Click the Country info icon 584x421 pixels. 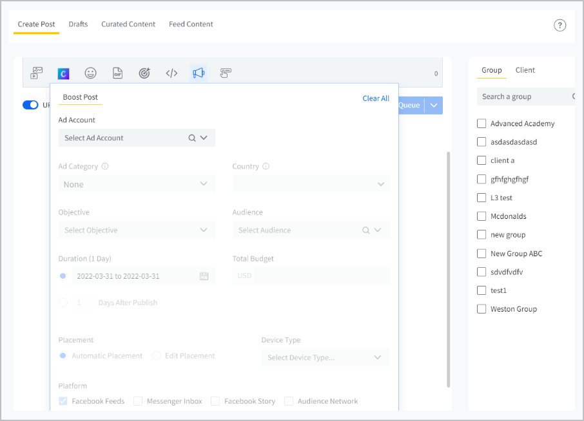266,166
